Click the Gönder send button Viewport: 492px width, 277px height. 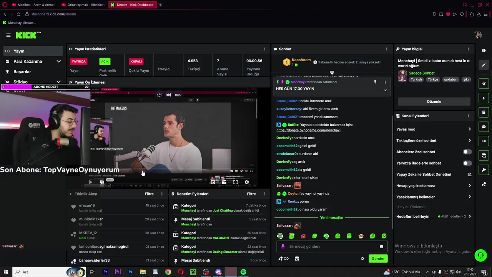378,259
